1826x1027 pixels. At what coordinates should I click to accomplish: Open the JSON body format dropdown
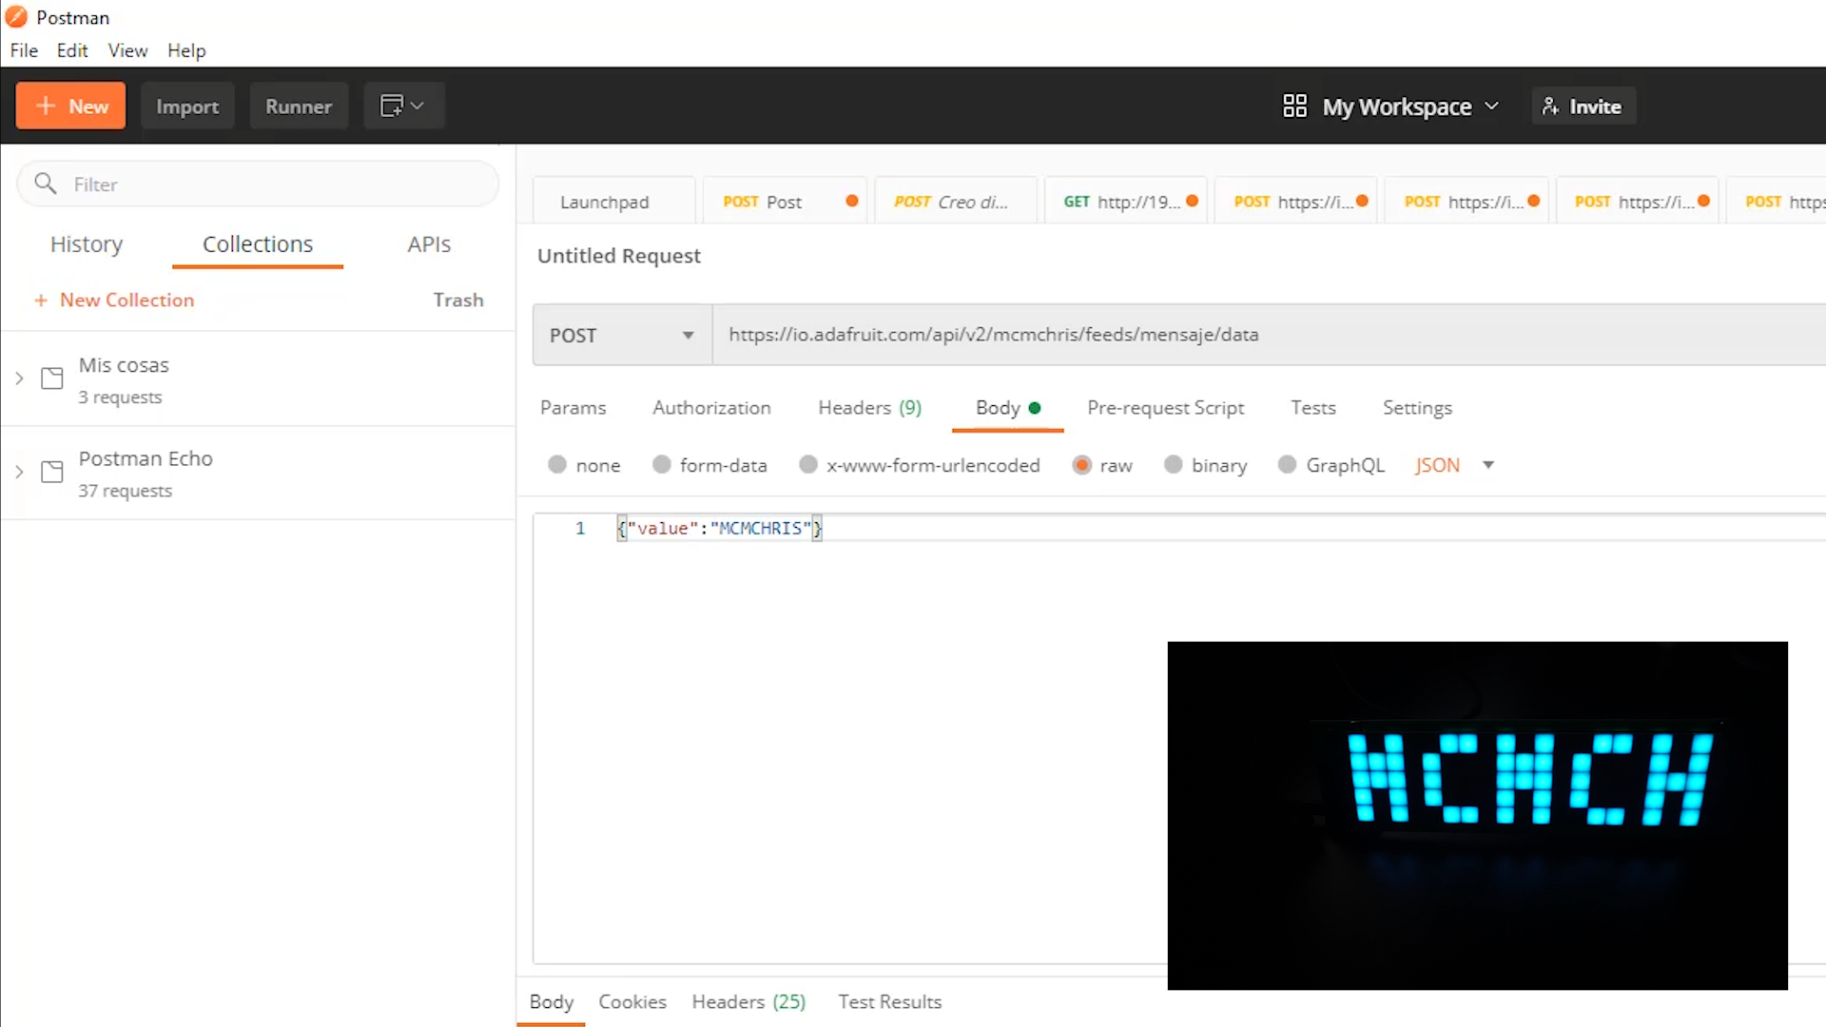coord(1454,465)
